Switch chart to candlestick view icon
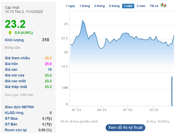Screen dimensions: 178x135 (163, 5)
